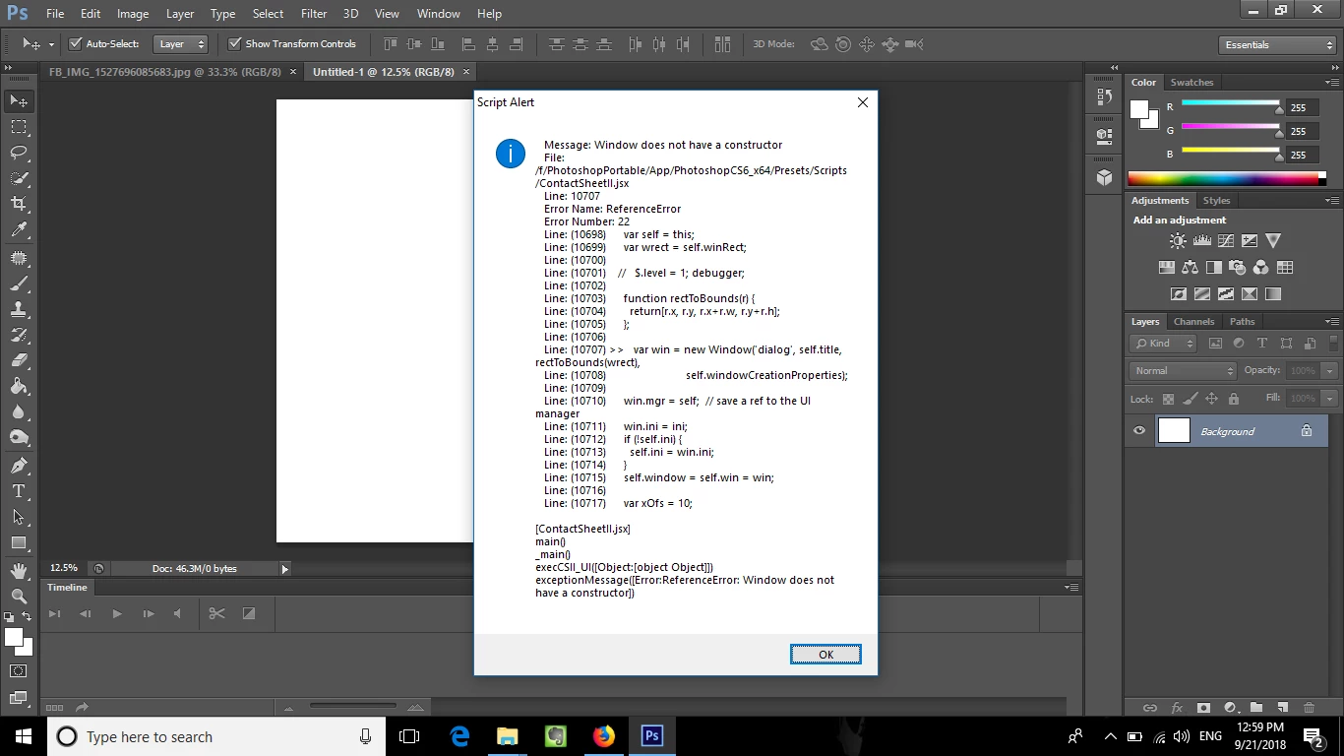The width and height of the screenshot is (1344, 756).
Task: Add a Brightness/Contrast adjustment
Action: [x=1178, y=240]
